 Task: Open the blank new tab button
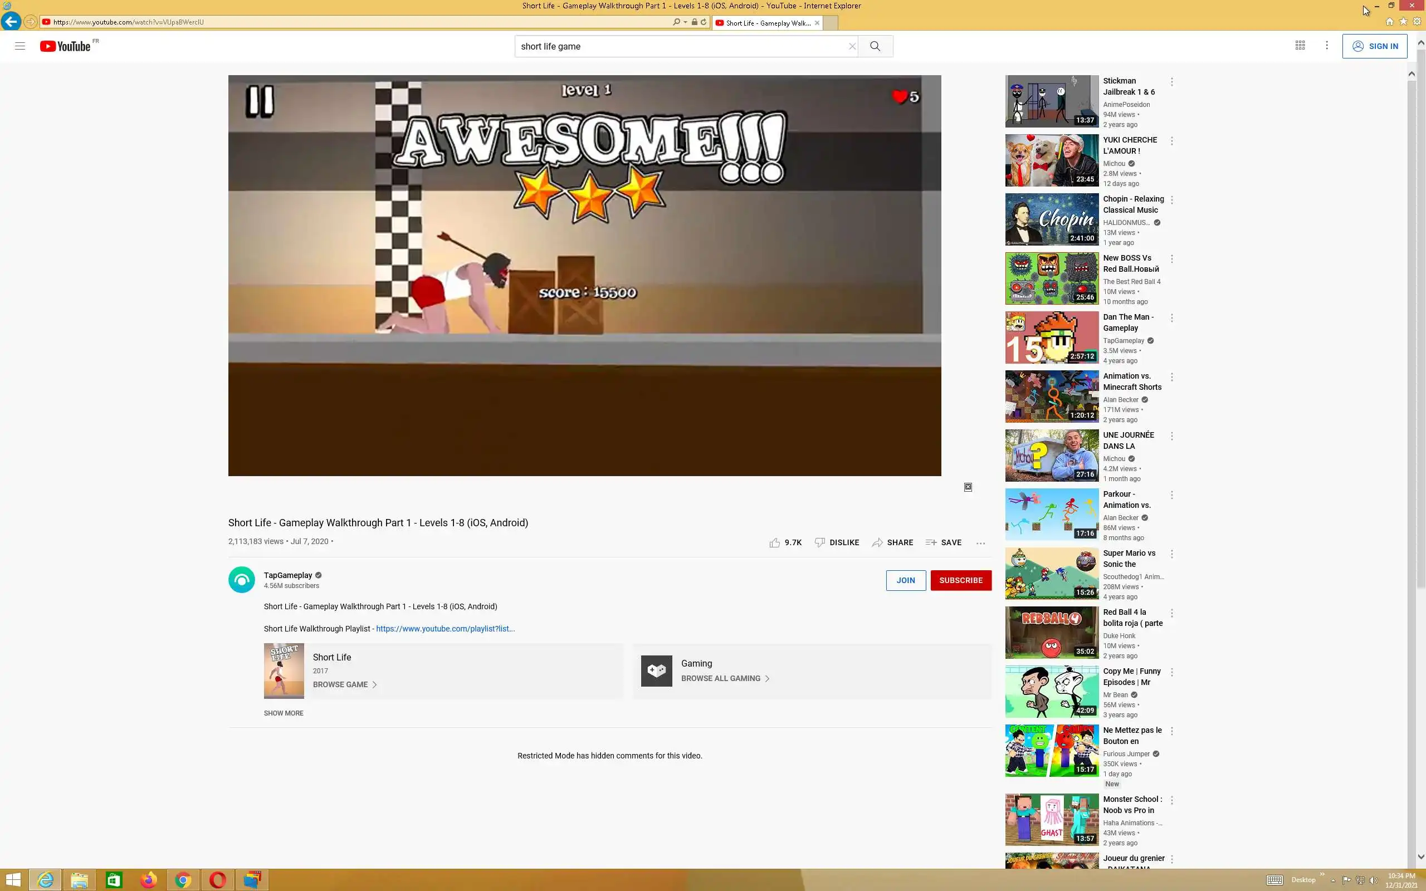tap(829, 23)
